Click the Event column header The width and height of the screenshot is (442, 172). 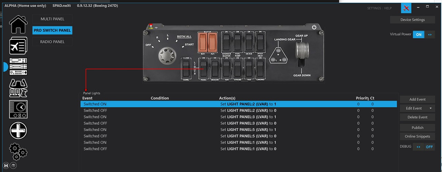click(87, 98)
